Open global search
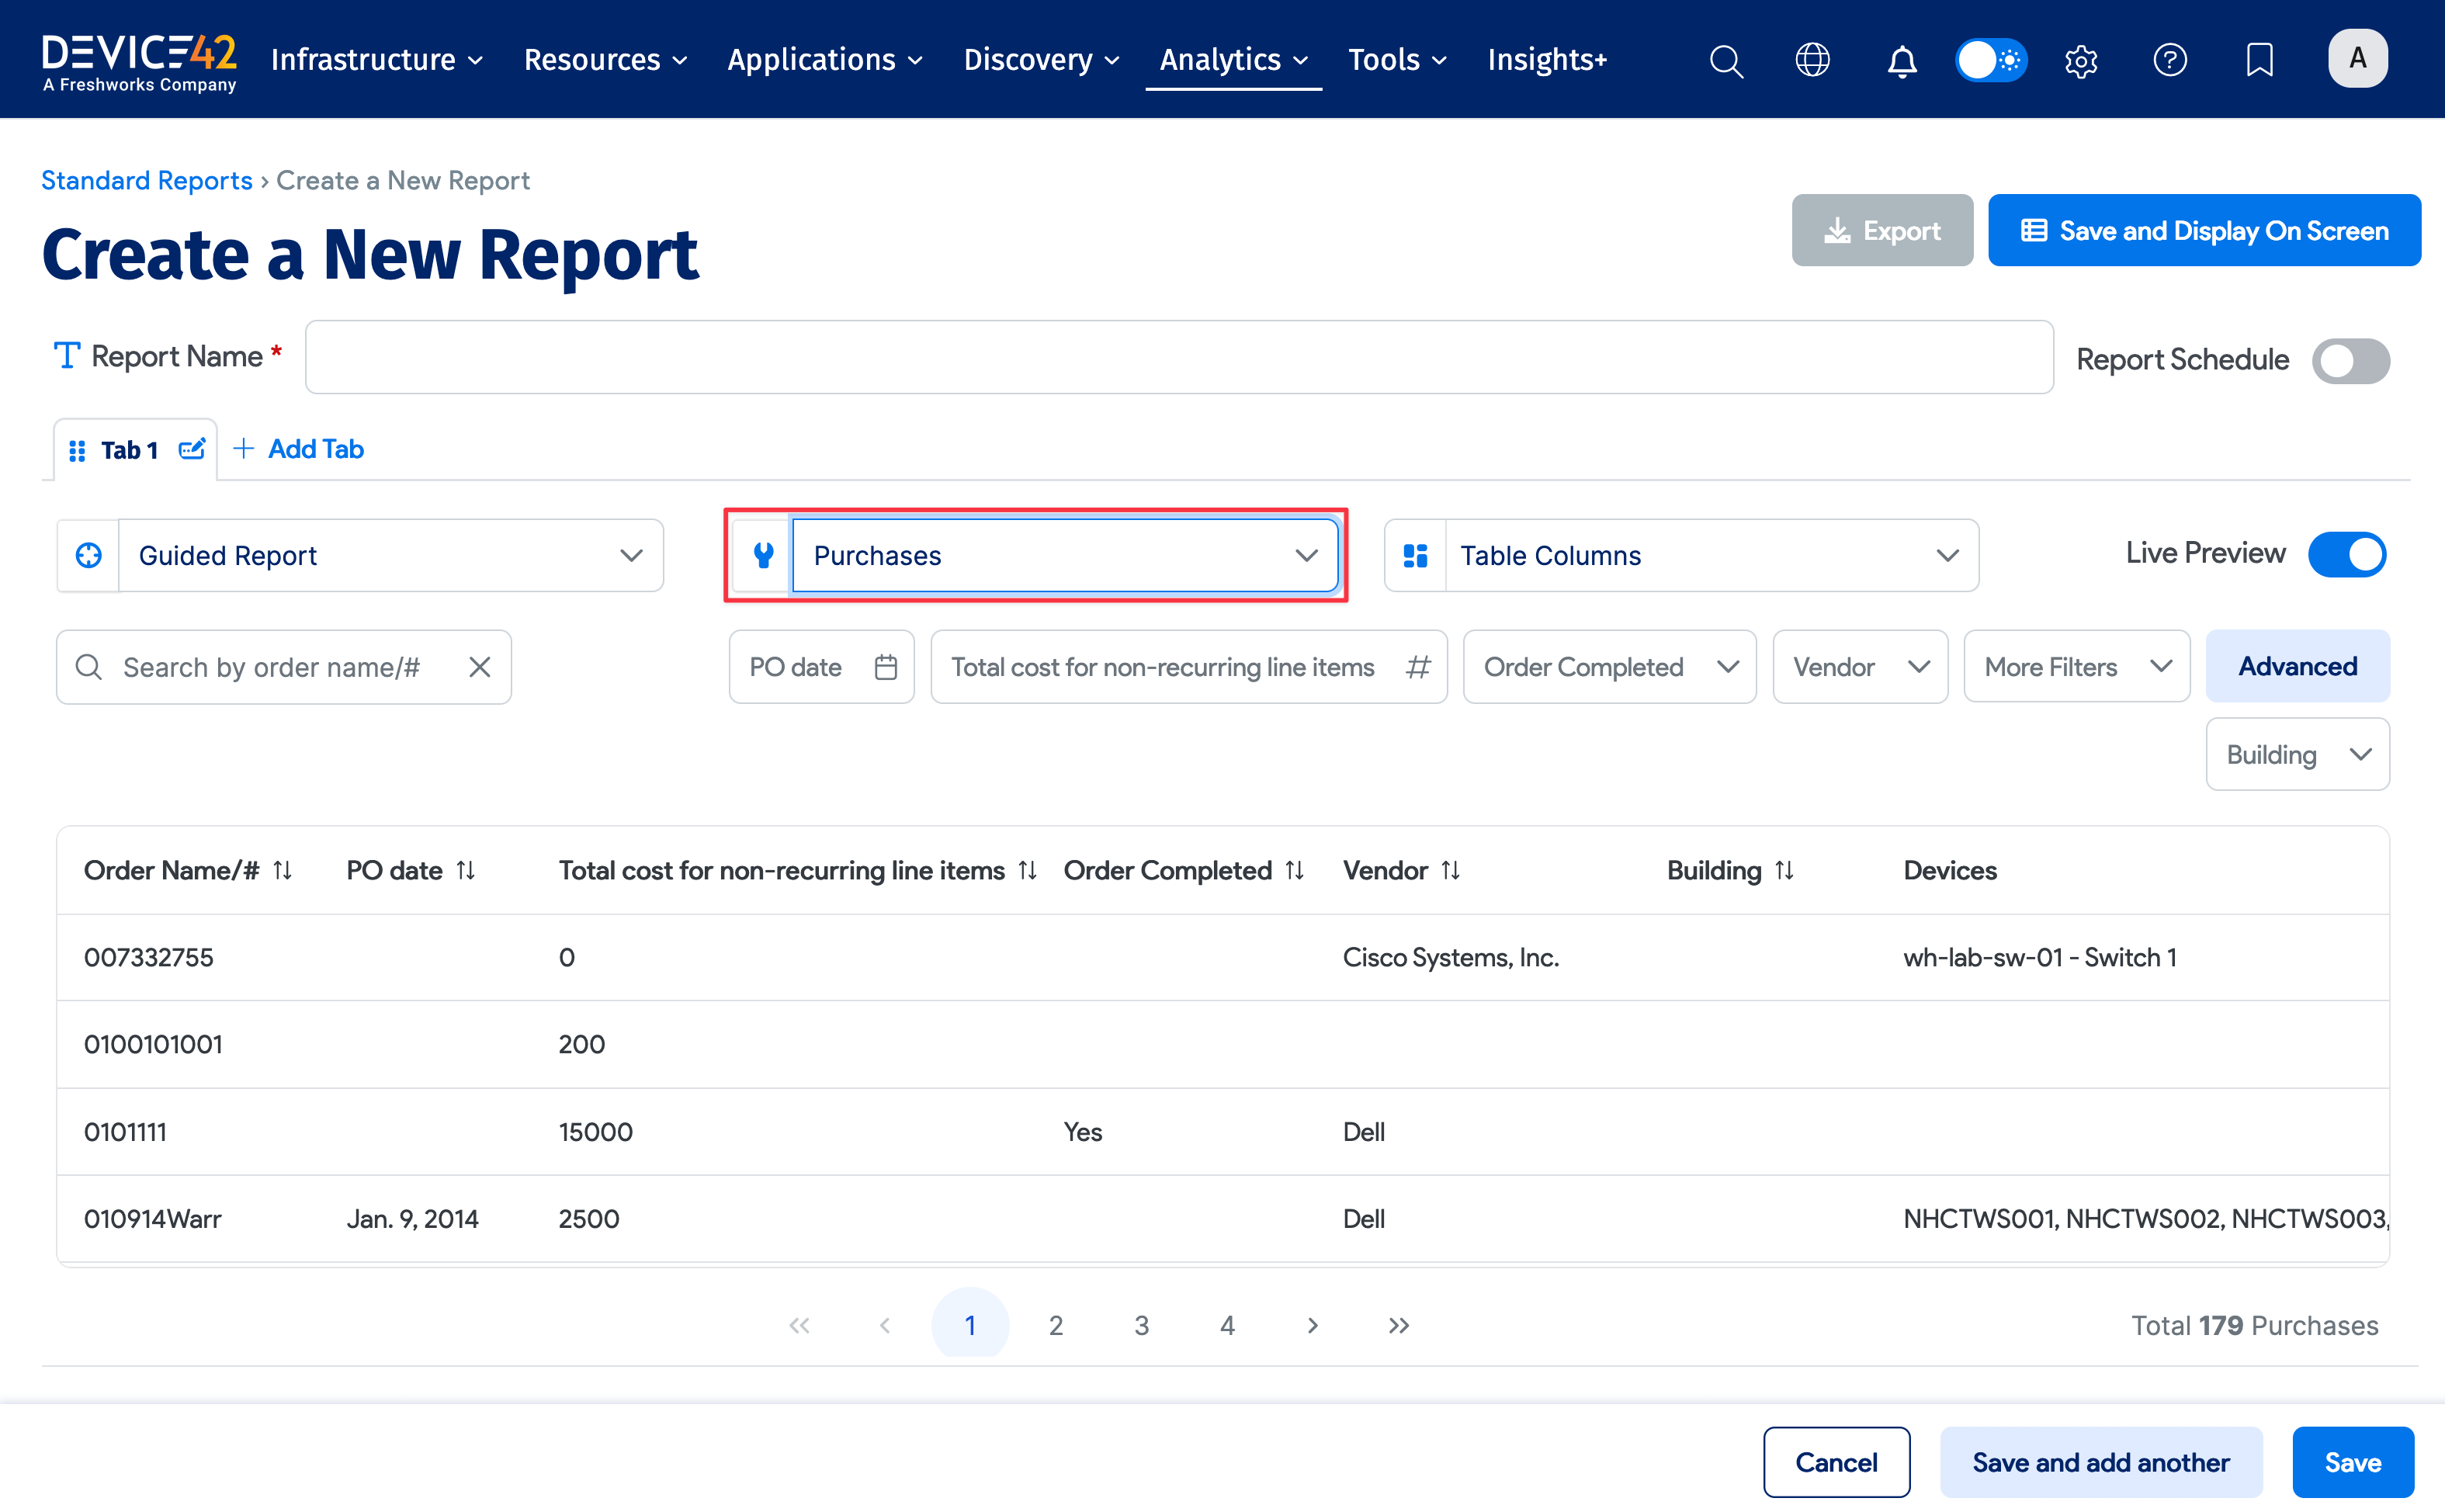 (x=1726, y=60)
